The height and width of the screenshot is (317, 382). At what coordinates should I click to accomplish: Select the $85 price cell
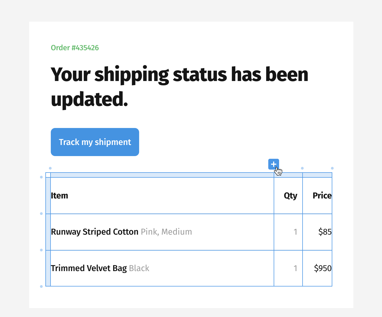point(317,232)
